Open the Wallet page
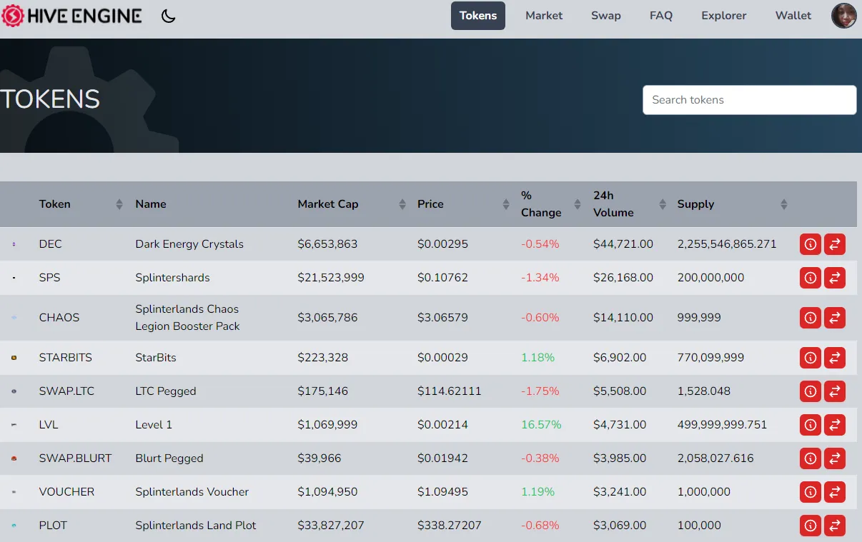The image size is (862, 542). point(793,16)
